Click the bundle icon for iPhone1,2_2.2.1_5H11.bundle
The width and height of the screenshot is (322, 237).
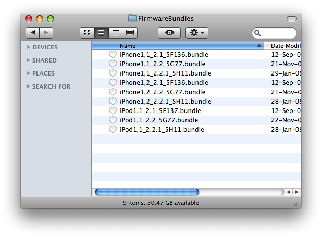(113, 101)
